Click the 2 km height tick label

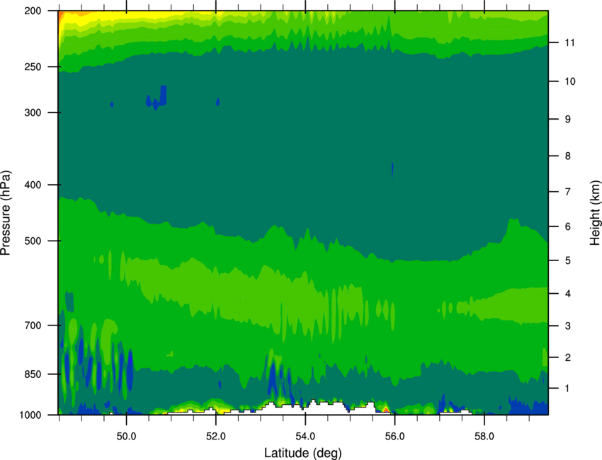pos(568,357)
